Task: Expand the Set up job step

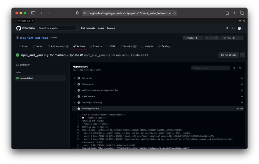Action: tap(158, 78)
